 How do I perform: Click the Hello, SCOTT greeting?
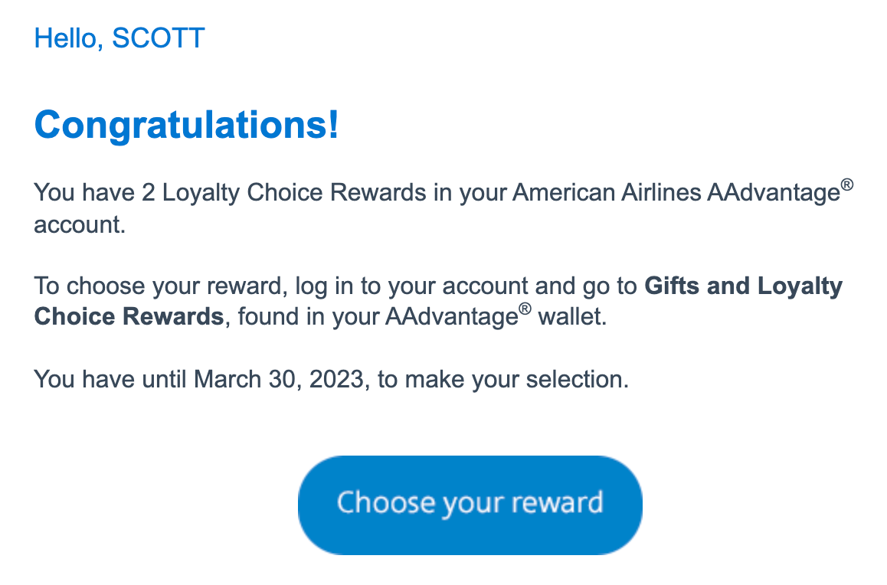point(119,38)
